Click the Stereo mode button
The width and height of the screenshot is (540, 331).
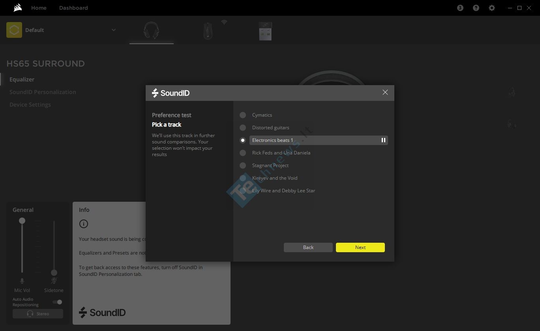pos(38,314)
